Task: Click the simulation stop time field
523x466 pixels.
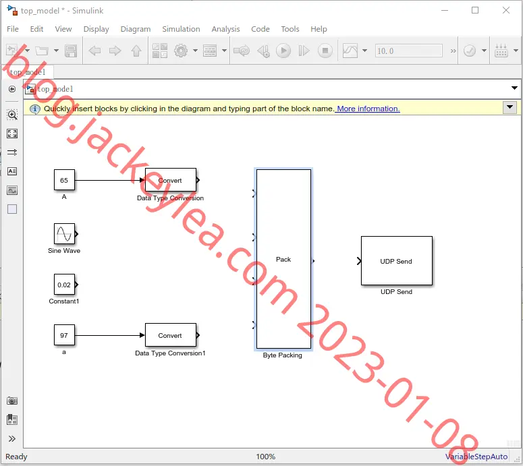Action: (408, 51)
